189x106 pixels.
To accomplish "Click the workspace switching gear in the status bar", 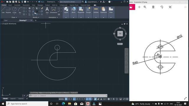I will click(109, 99).
